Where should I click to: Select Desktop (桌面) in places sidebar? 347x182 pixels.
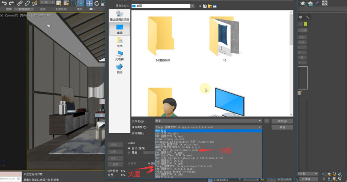(119, 29)
